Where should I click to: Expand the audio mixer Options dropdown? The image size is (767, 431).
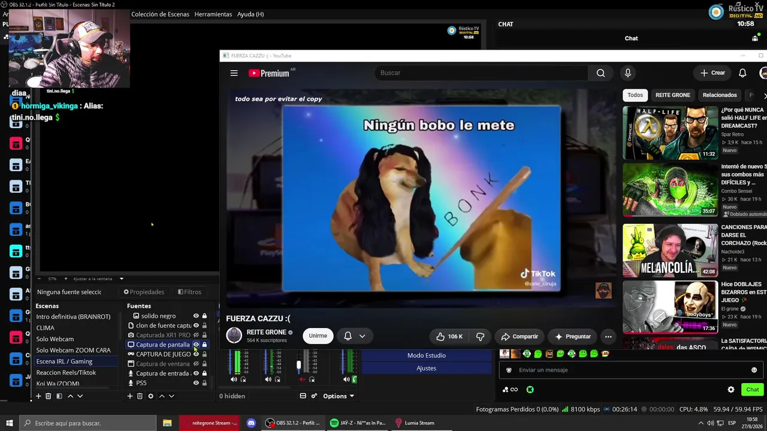(x=339, y=396)
